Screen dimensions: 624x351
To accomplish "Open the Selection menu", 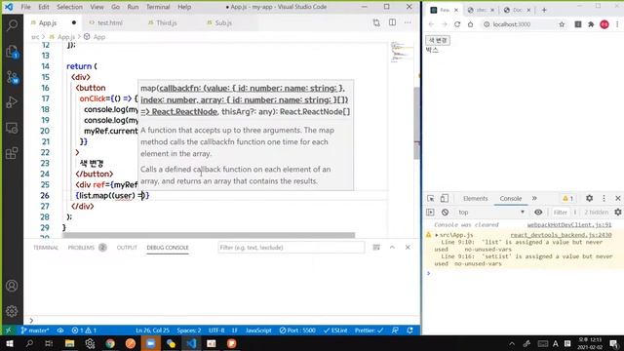I will click(x=69, y=7).
